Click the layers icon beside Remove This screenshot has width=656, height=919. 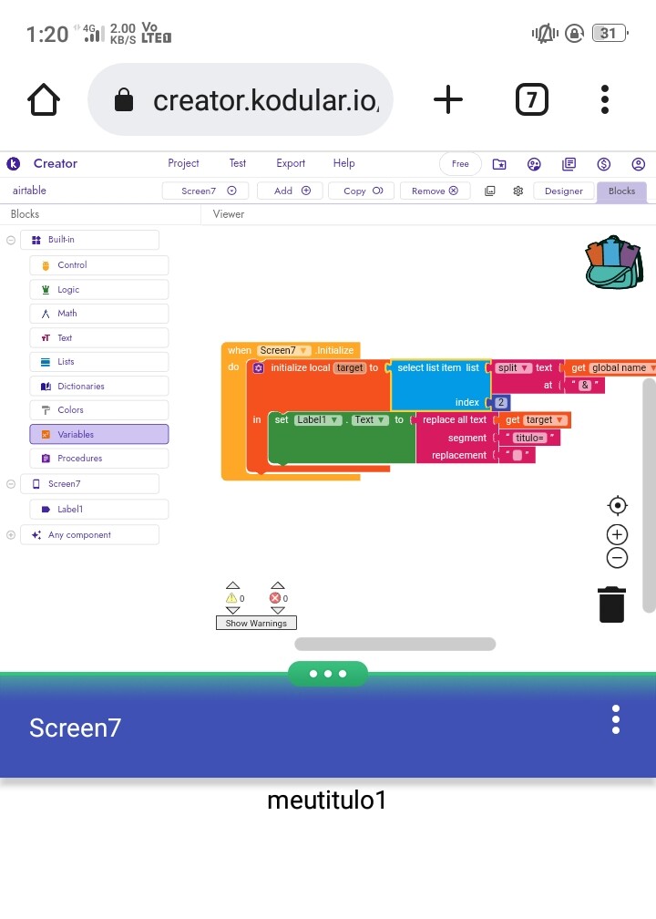[x=490, y=191]
